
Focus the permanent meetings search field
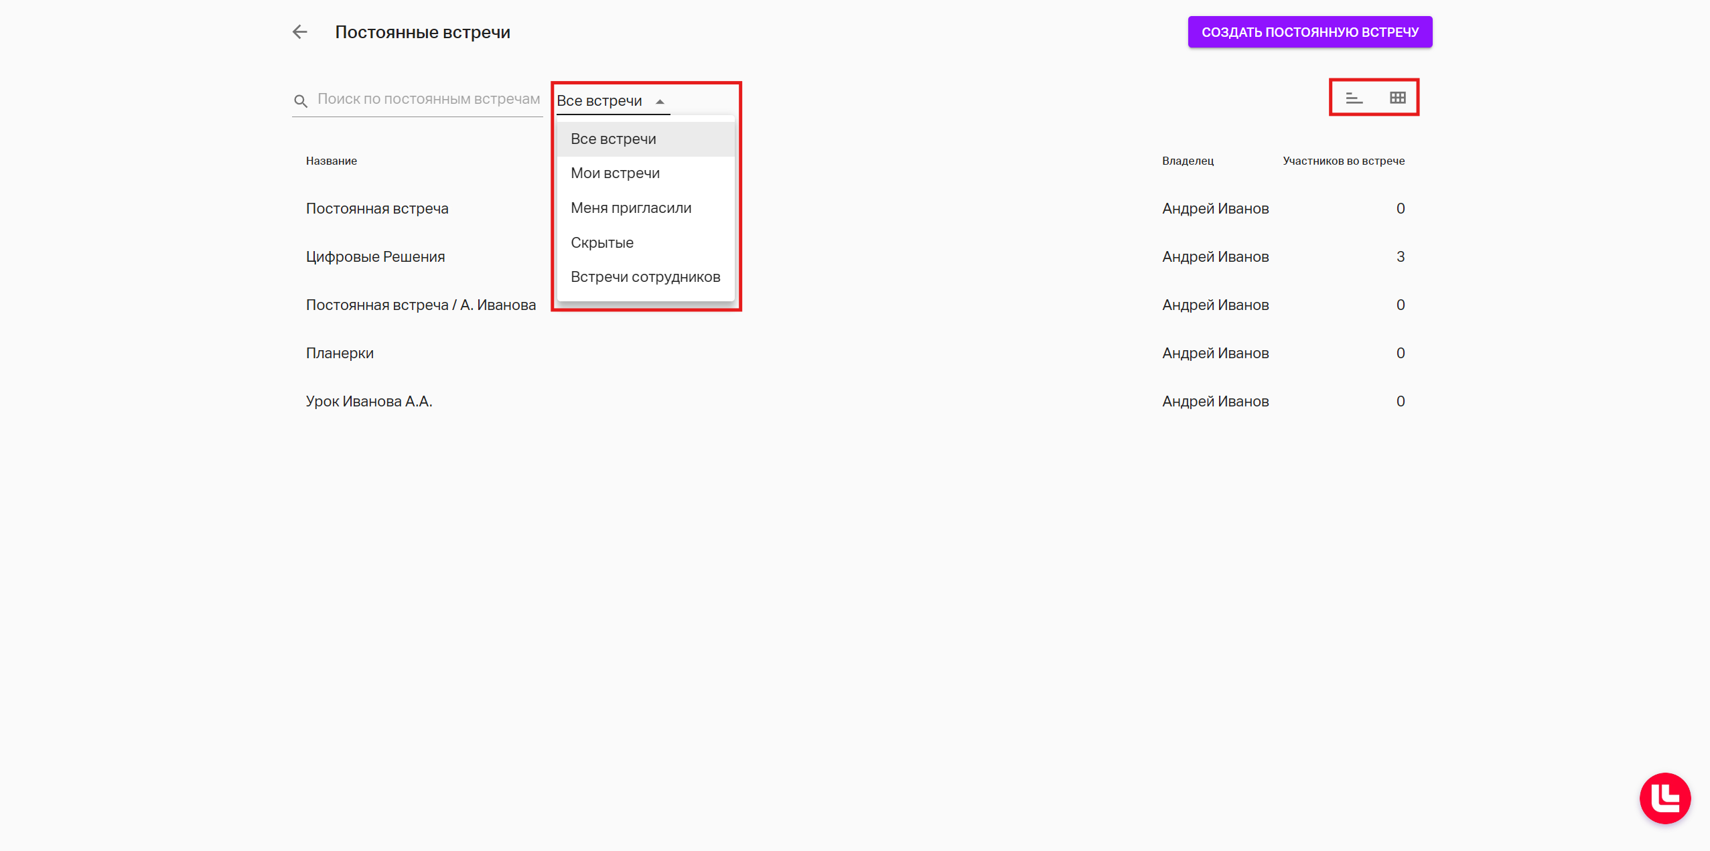428,100
